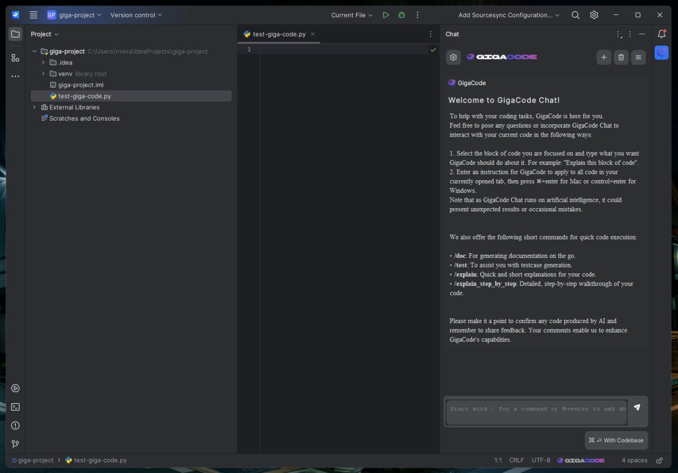This screenshot has width=678, height=473.
Task: Expand the .idea folder
Action: [43, 63]
